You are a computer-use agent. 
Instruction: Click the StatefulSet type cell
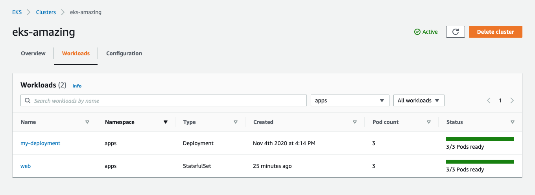(197, 166)
